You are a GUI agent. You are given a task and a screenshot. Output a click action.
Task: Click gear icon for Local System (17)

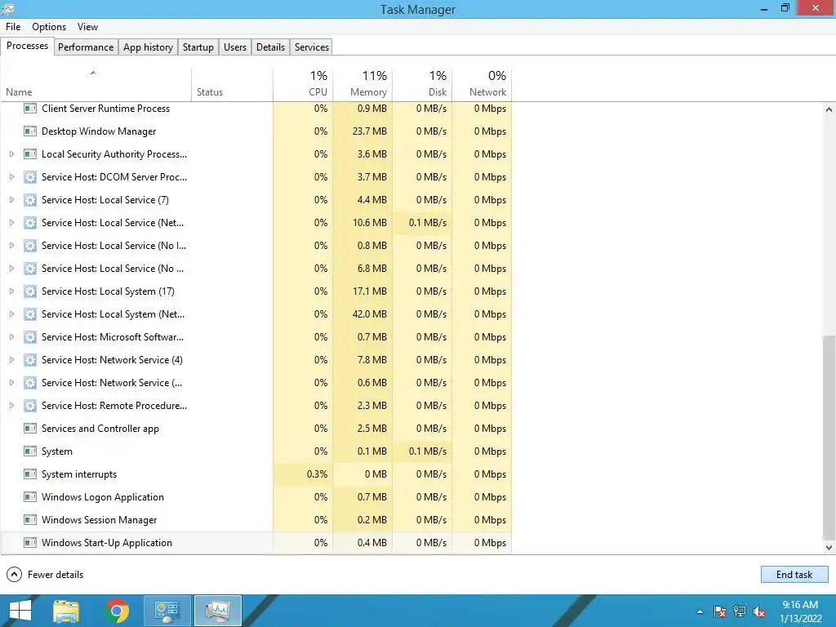click(x=30, y=291)
